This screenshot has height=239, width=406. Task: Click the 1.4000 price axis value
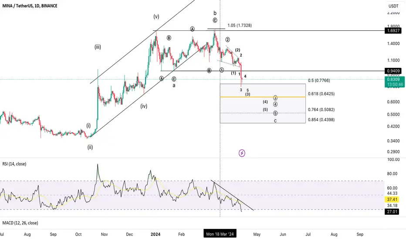393,43
